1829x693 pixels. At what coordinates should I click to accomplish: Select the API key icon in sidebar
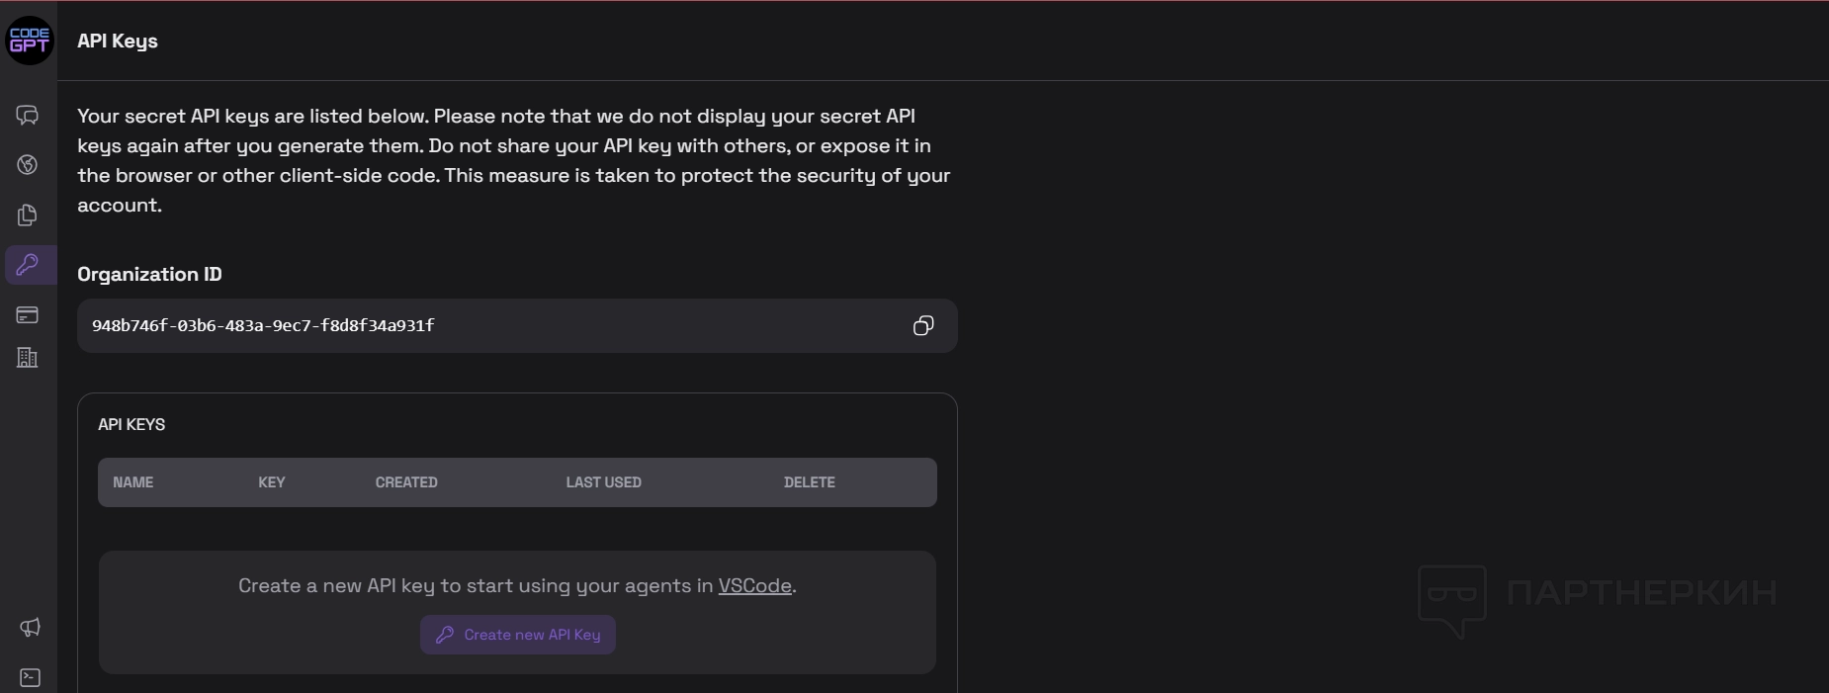click(28, 265)
